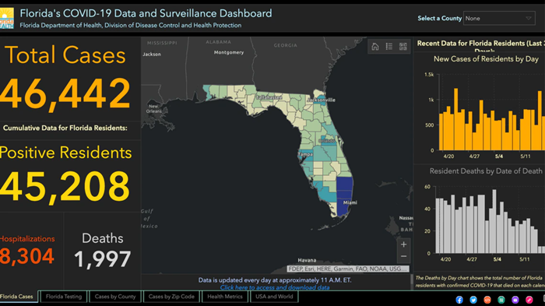545x306 pixels.
Task: Click the dark blue Miami county area
Action: 344,195
